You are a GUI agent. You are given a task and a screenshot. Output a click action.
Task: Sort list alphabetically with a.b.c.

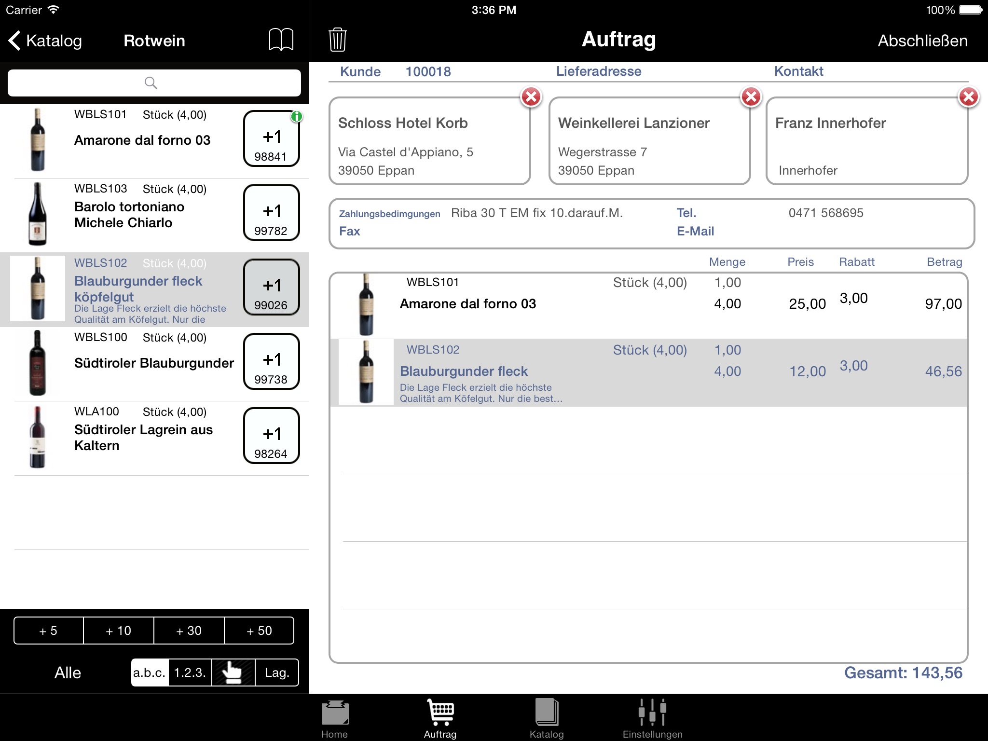click(x=150, y=672)
